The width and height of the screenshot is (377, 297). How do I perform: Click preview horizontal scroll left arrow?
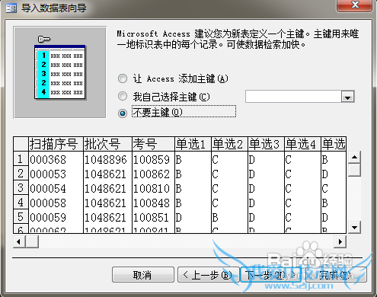(x=19, y=241)
